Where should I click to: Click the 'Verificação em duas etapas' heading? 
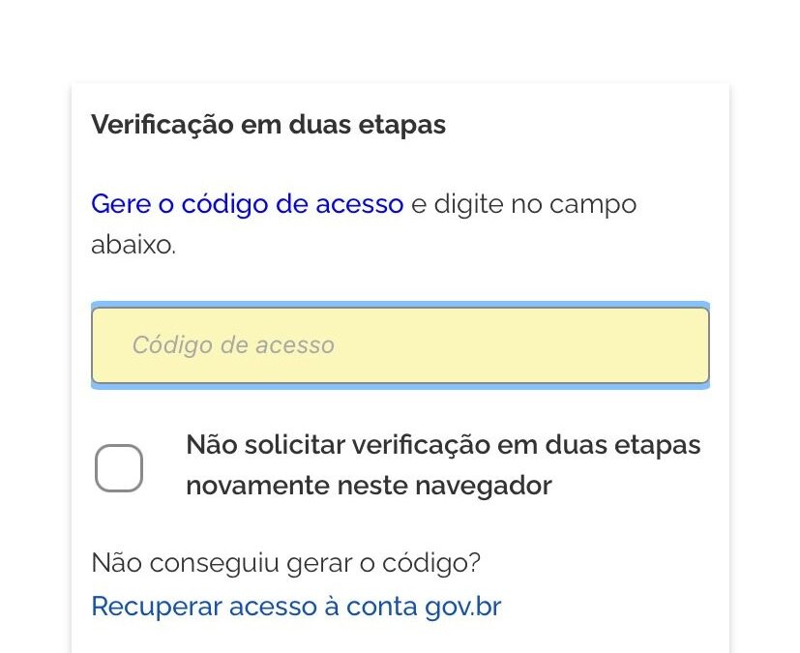point(268,126)
